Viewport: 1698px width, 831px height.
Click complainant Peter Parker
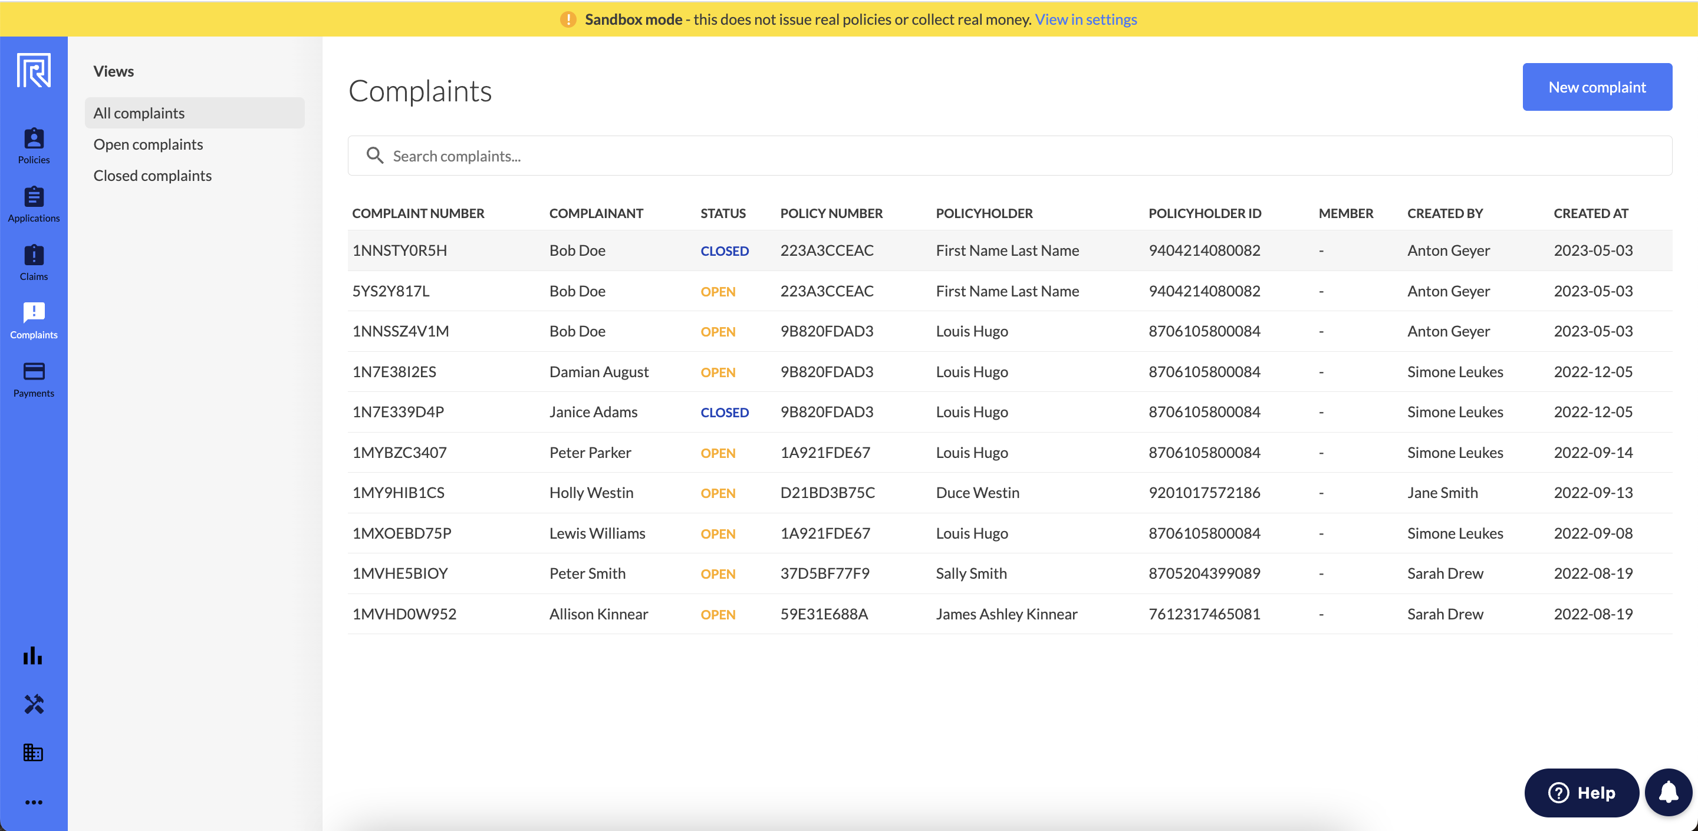[590, 452]
